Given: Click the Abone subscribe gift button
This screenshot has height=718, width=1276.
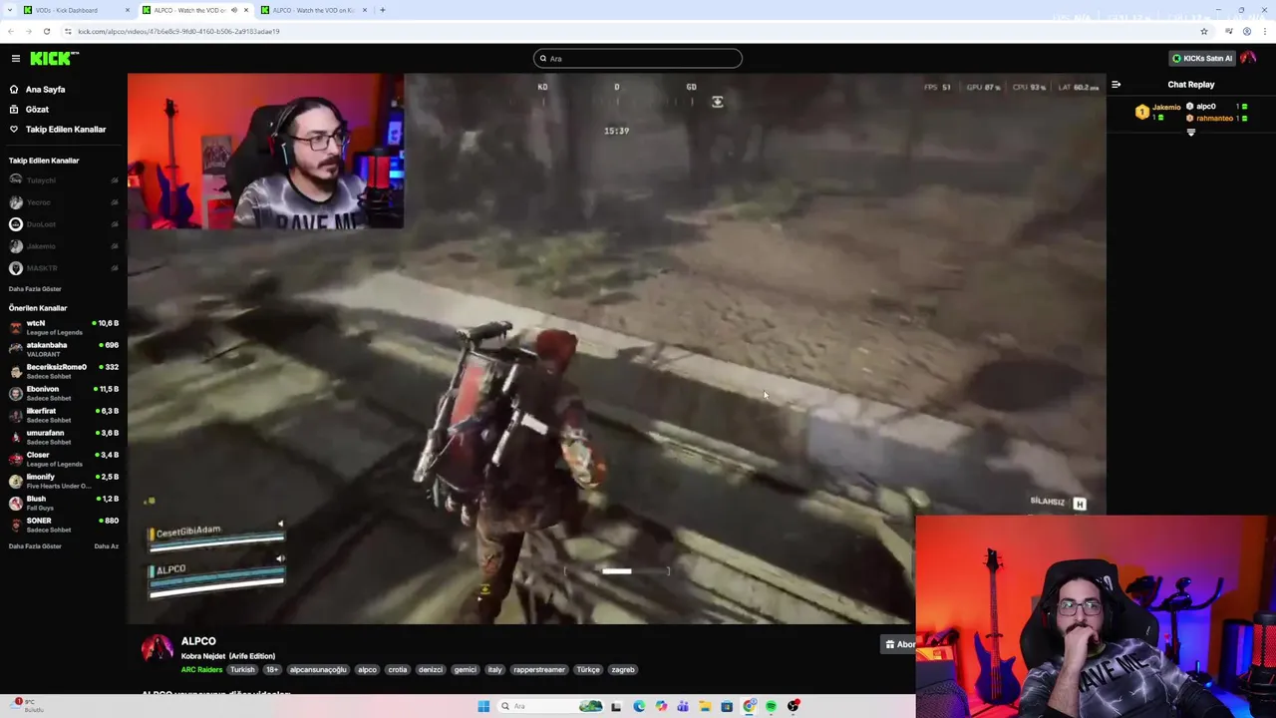Looking at the screenshot, I should 899,644.
